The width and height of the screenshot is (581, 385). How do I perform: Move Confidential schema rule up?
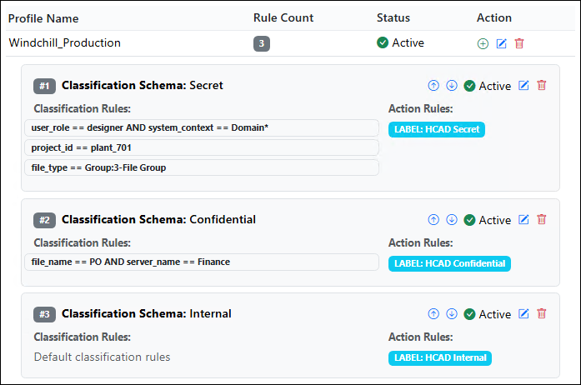433,220
